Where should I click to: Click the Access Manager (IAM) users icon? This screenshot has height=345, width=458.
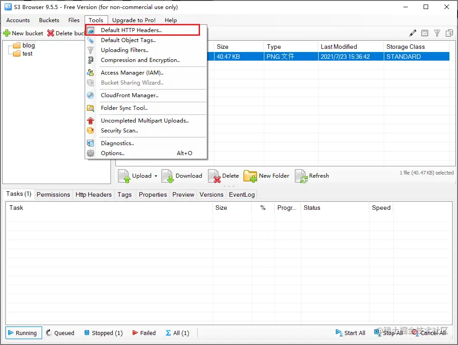click(x=91, y=73)
